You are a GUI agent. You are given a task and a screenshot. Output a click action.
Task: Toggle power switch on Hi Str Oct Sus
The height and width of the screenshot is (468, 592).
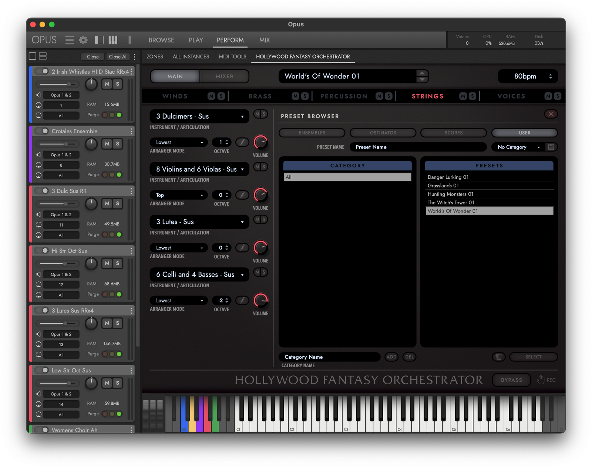coord(43,251)
